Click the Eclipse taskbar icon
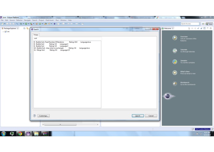This screenshot has height=152, width=214. 28,134
